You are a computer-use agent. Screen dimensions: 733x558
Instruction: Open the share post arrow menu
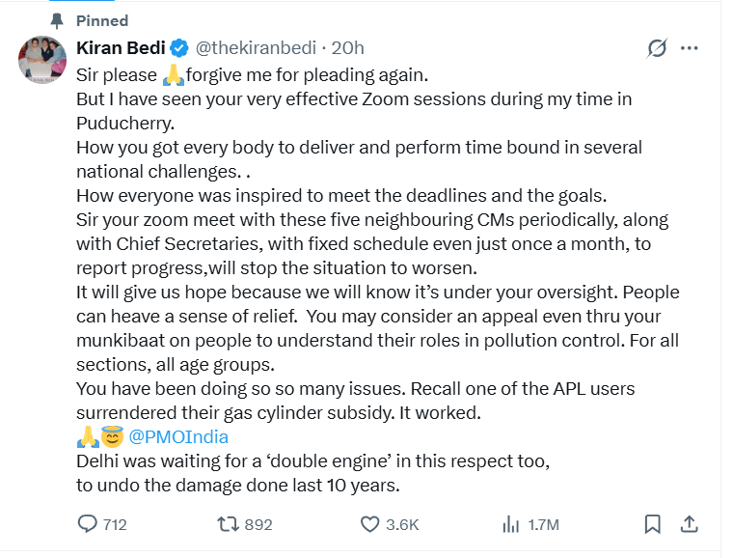(689, 524)
